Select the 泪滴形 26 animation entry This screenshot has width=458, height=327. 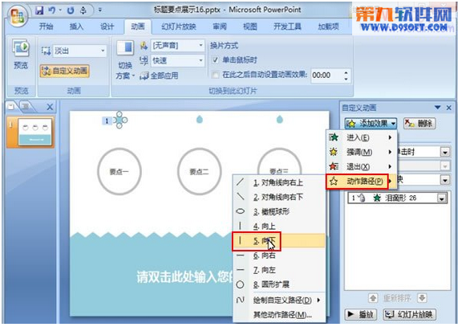[x=397, y=198]
